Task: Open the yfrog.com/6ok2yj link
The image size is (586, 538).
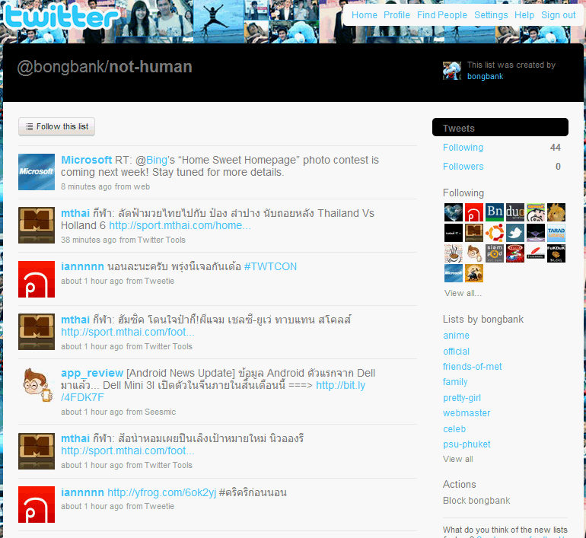Action: pyautogui.click(x=162, y=492)
